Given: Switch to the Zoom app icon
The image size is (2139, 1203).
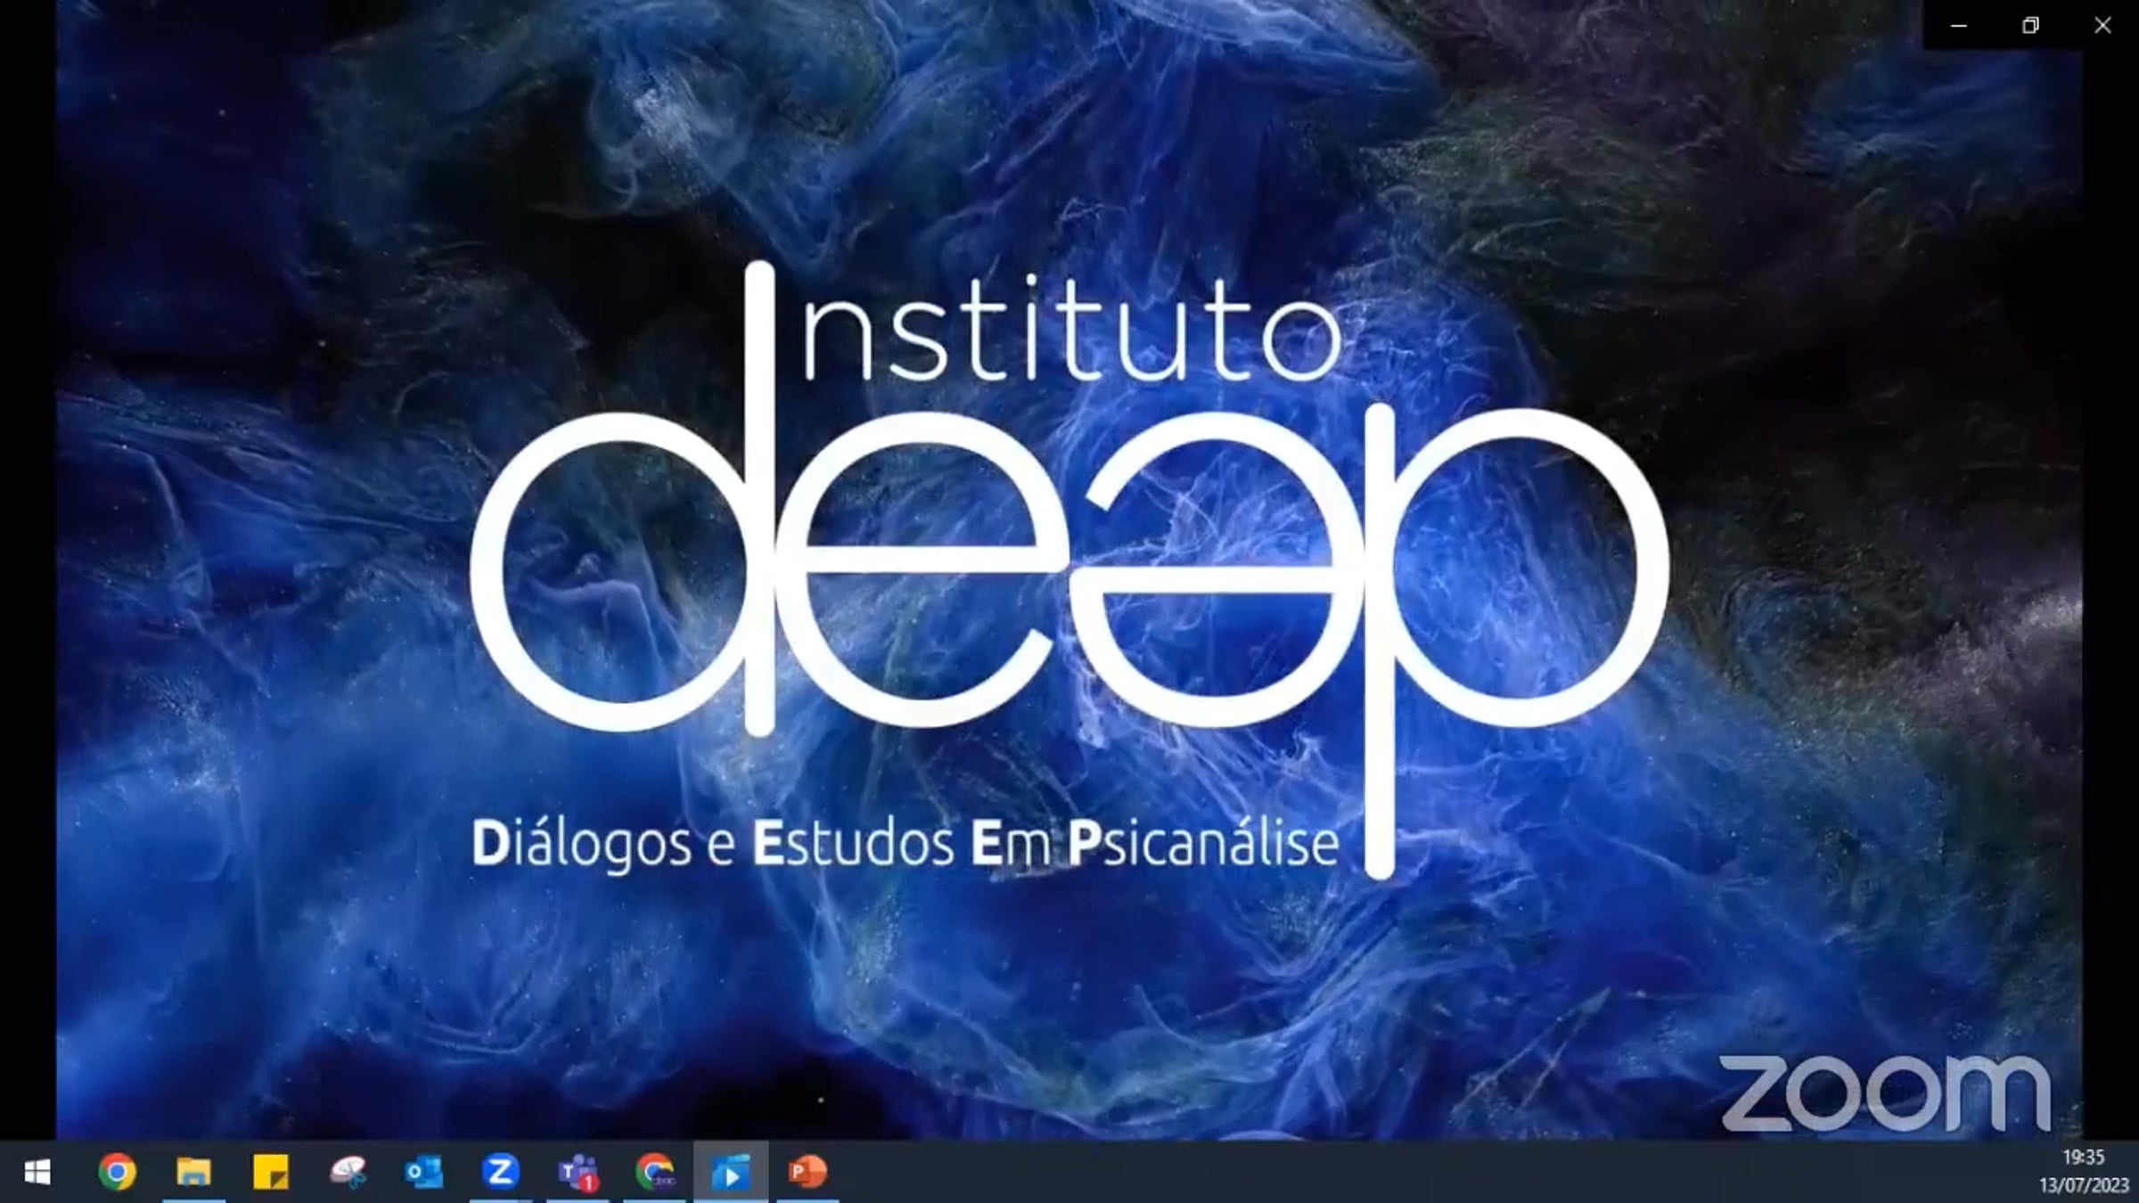Looking at the screenshot, I should tap(500, 1172).
